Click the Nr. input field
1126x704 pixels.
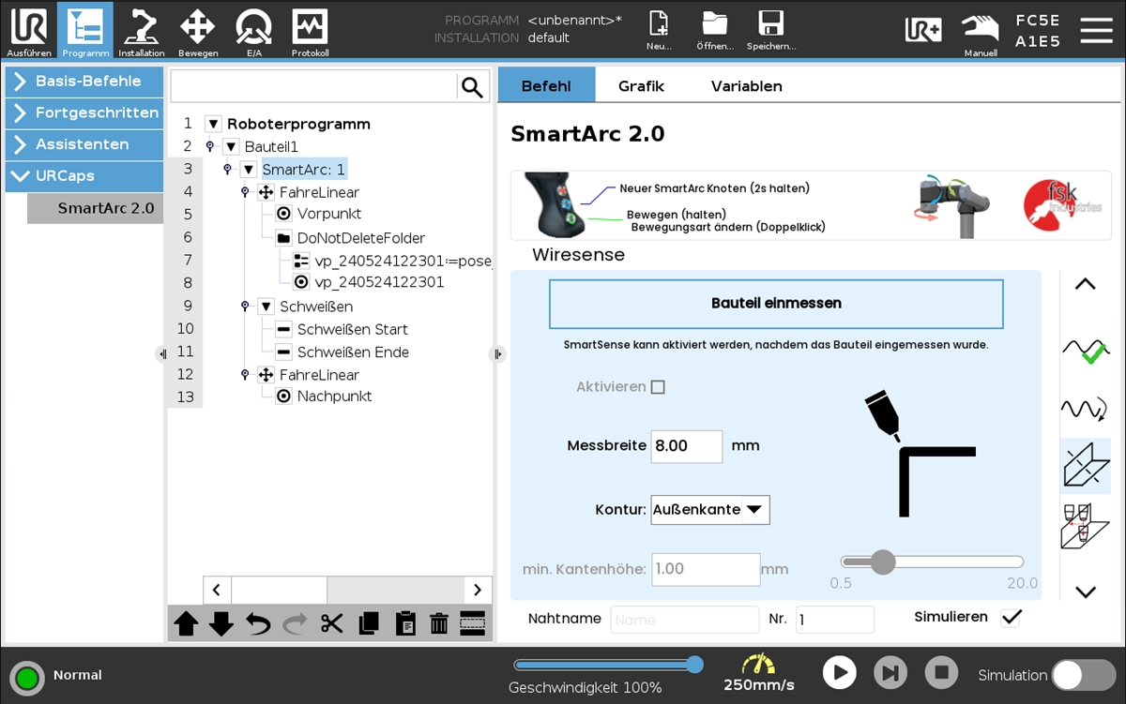(x=835, y=620)
